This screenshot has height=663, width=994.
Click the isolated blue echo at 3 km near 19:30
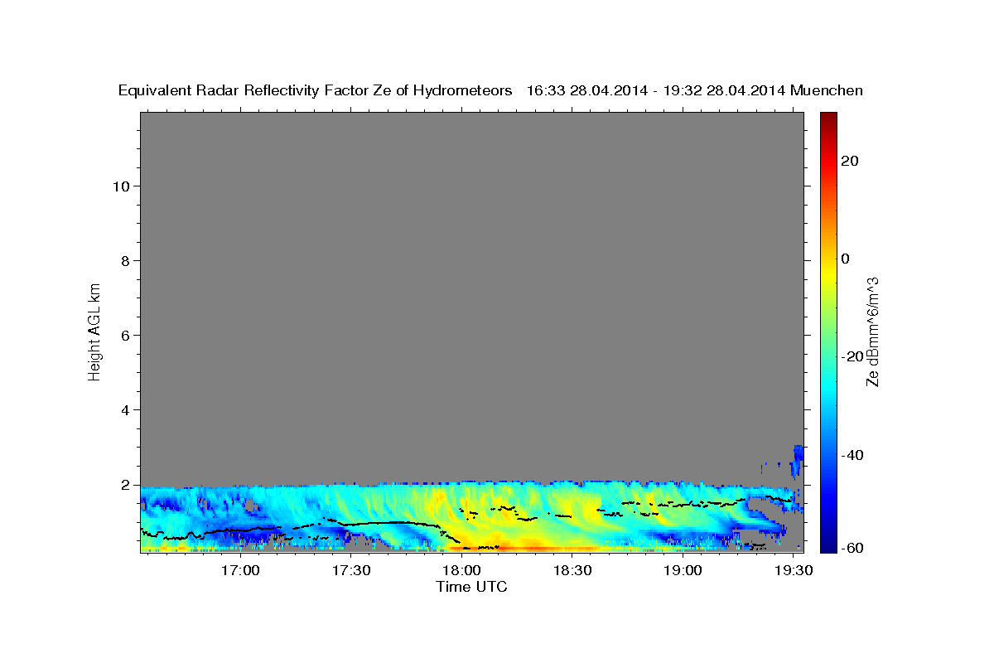coord(798,460)
